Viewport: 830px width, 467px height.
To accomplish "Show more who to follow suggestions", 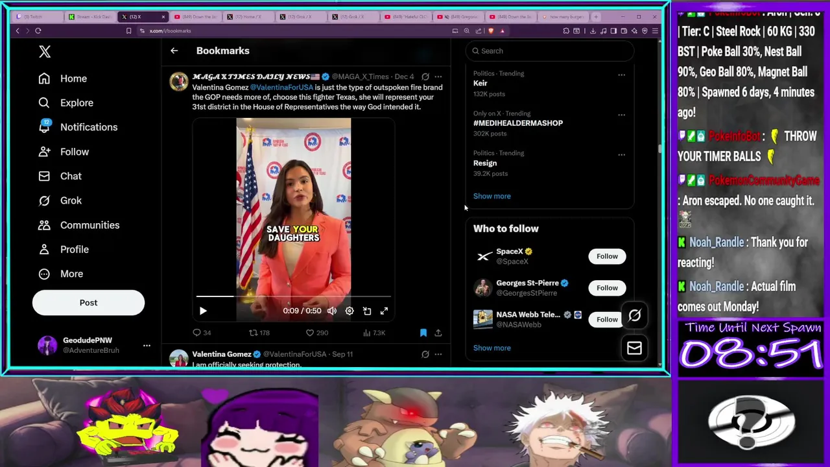I will tap(492, 348).
